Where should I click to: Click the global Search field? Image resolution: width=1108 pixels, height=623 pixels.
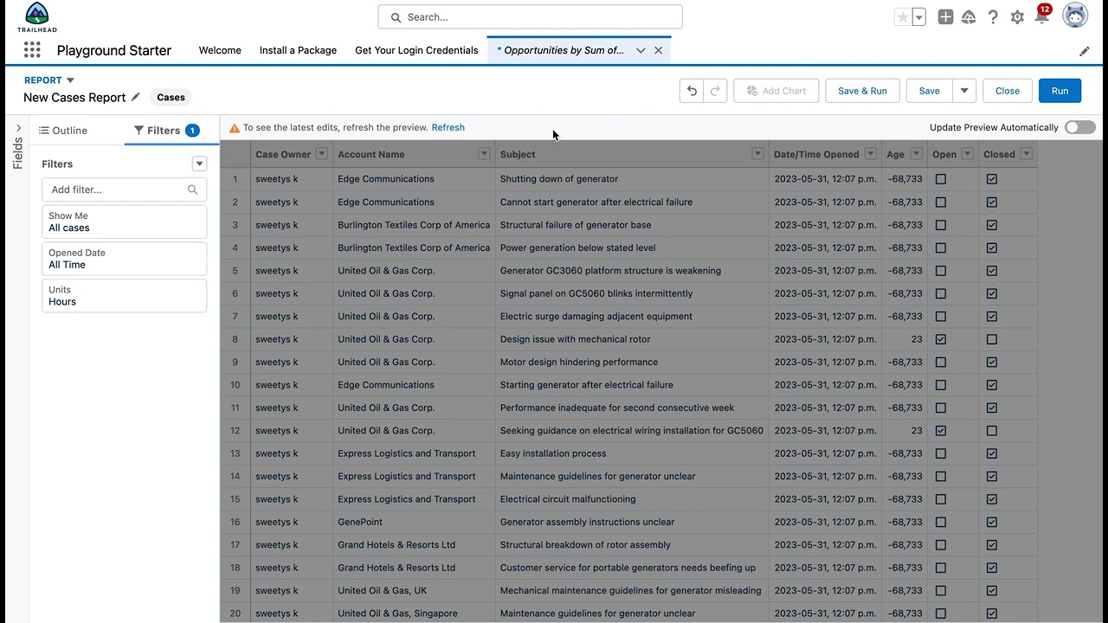coord(530,17)
